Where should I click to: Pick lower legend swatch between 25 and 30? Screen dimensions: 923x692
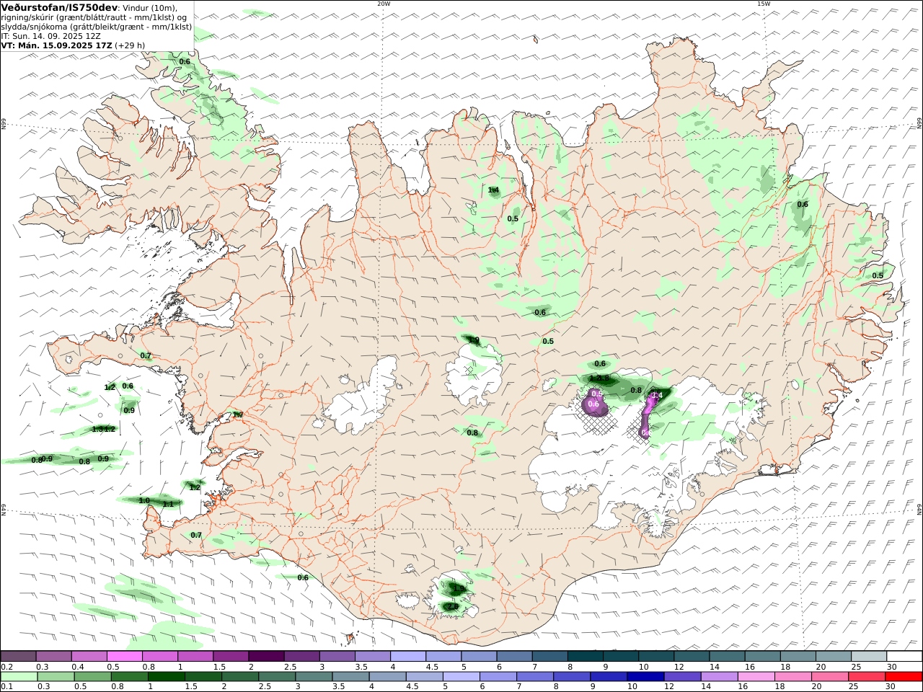point(867,676)
